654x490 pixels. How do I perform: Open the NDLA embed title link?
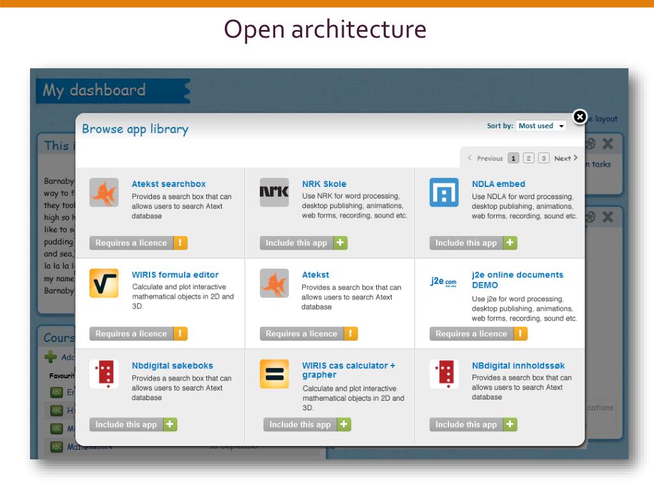coord(498,184)
